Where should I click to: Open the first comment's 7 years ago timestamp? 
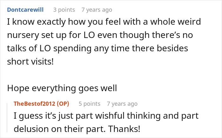97,10
